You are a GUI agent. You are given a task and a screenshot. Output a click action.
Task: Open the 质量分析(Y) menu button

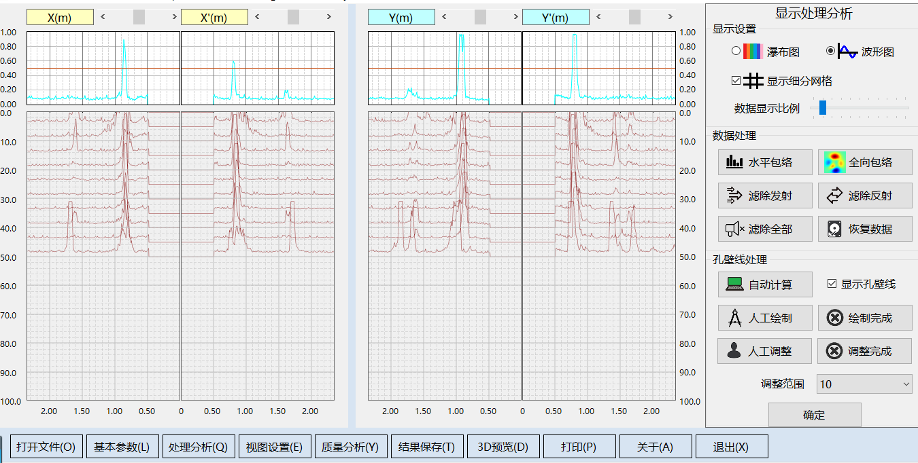tap(351, 447)
